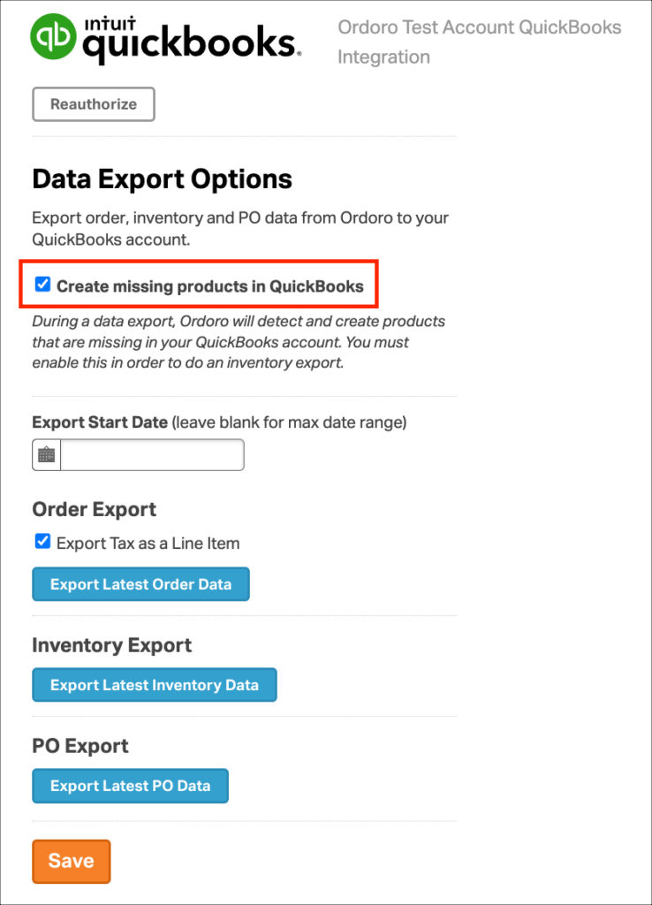Click the green QuickBooks logo icon
Screen dimensions: 652x905
point(53,36)
